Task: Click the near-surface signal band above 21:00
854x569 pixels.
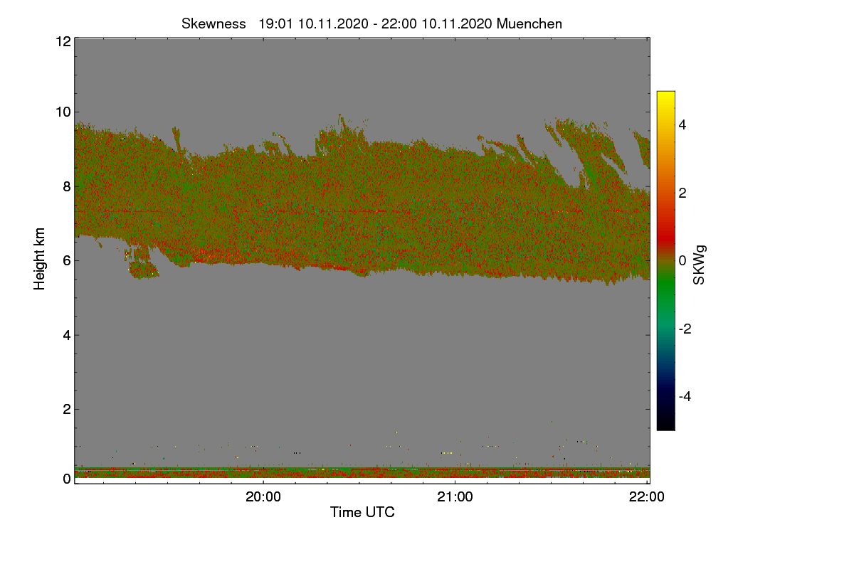Action: click(455, 472)
